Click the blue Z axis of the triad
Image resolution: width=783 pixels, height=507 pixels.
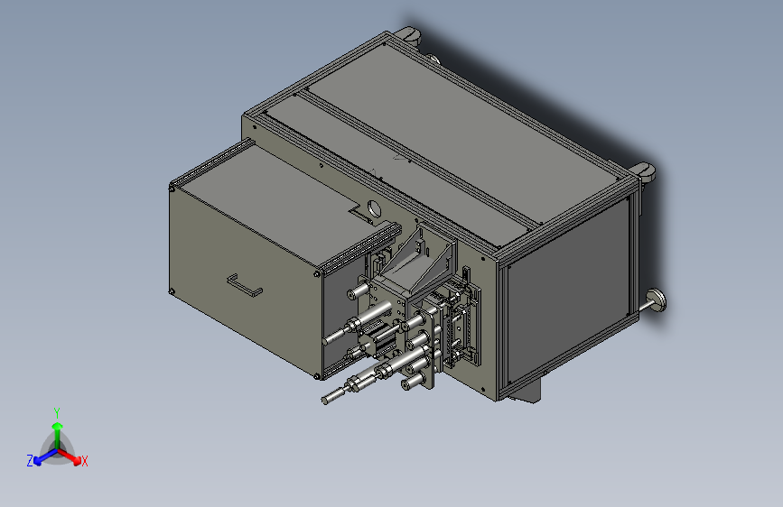click(x=46, y=457)
